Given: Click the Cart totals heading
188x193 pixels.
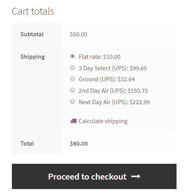Looking at the screenshot, I should pos(33,11).
